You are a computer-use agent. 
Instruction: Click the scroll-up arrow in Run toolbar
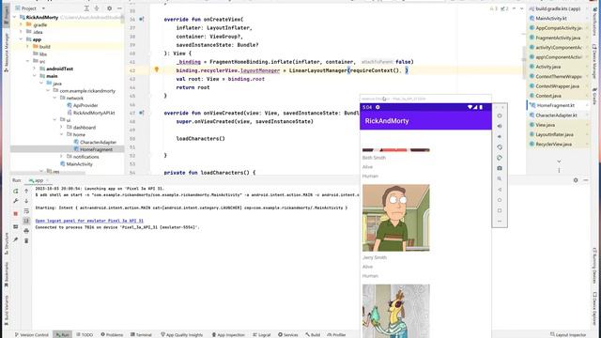(x=26, y=191)
